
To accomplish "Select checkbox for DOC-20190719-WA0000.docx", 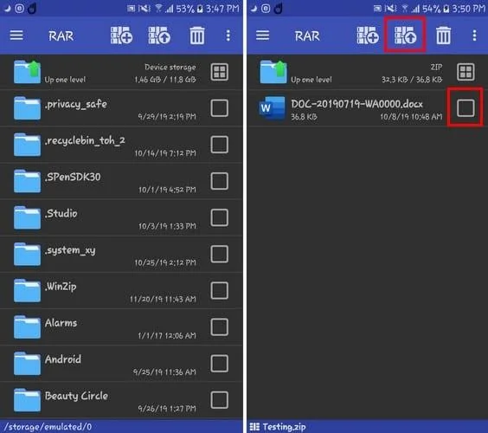I will pos(466,108).
